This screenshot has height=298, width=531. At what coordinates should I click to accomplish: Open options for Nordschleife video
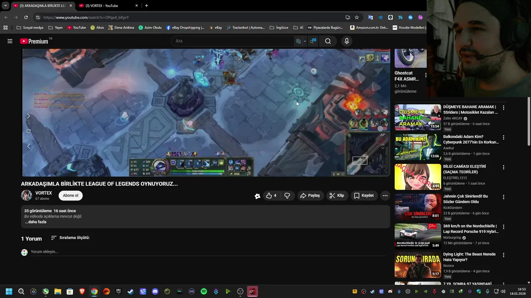pos(504,227)
